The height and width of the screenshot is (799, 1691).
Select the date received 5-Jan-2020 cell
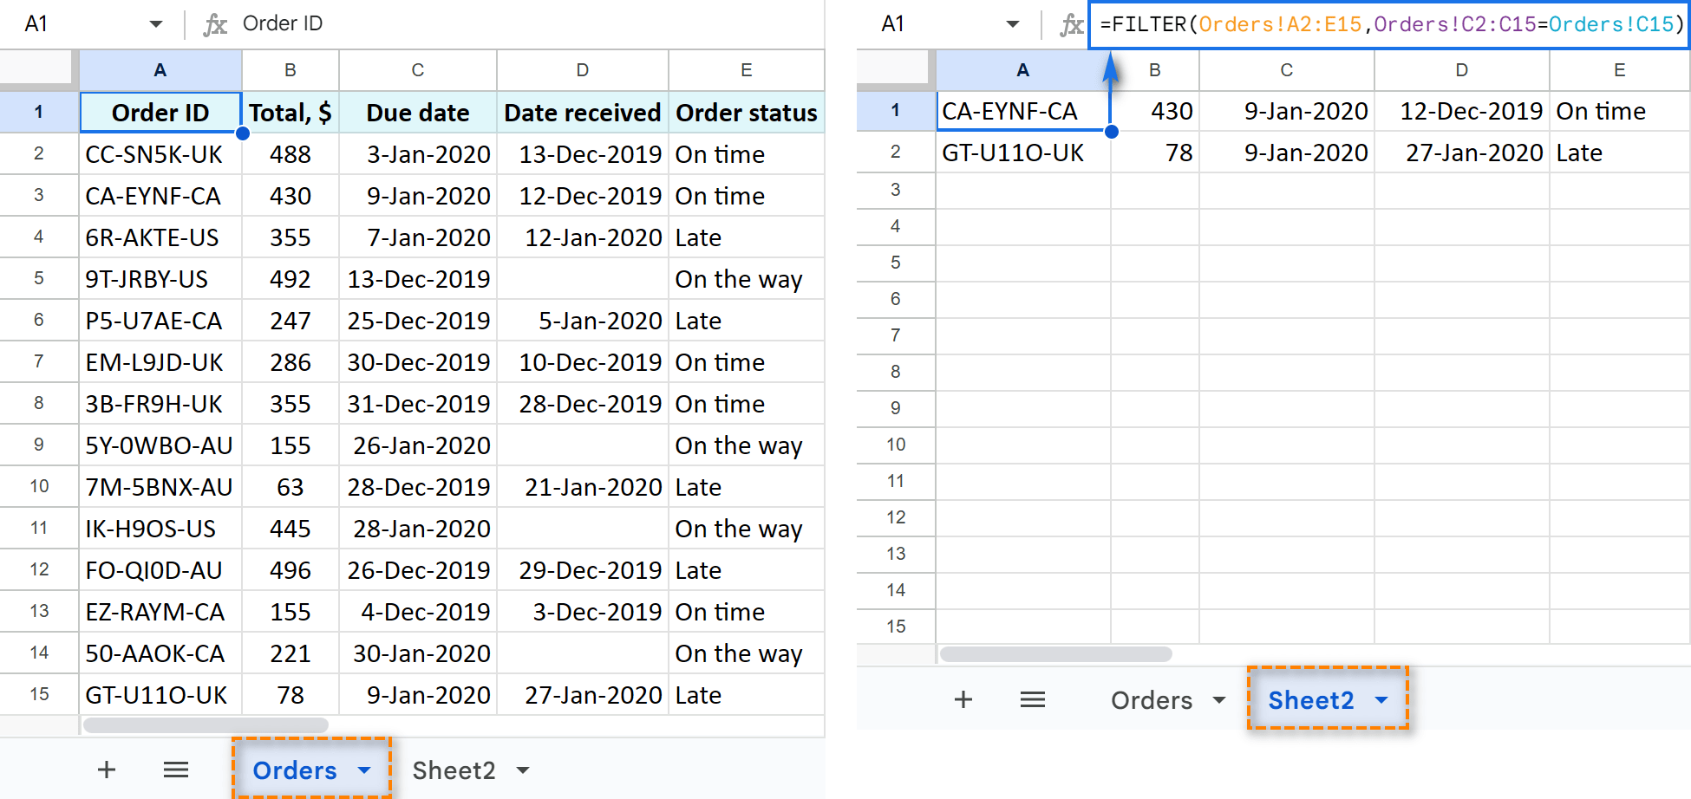(583, 321)
